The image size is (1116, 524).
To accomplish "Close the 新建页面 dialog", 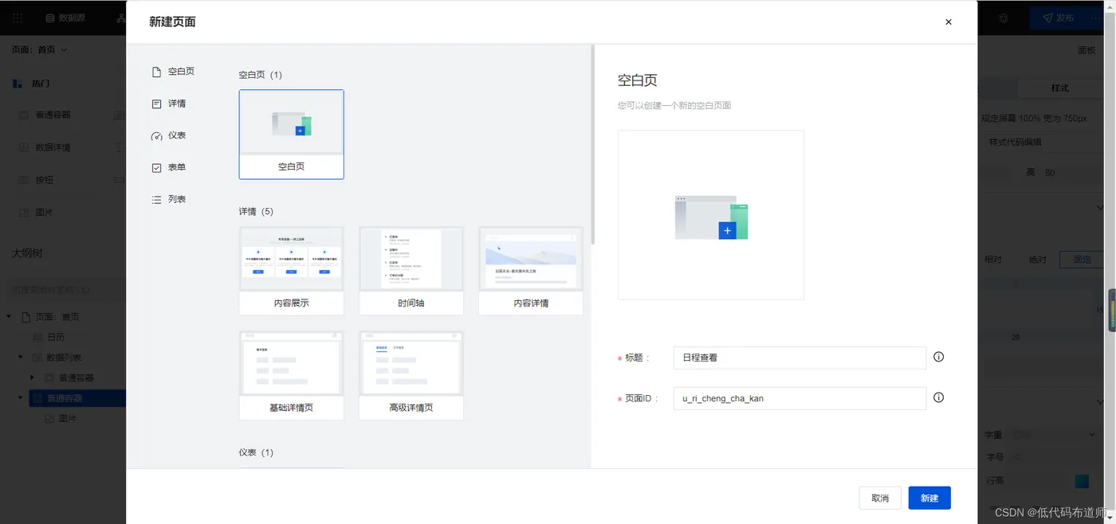I will [948, 22].
